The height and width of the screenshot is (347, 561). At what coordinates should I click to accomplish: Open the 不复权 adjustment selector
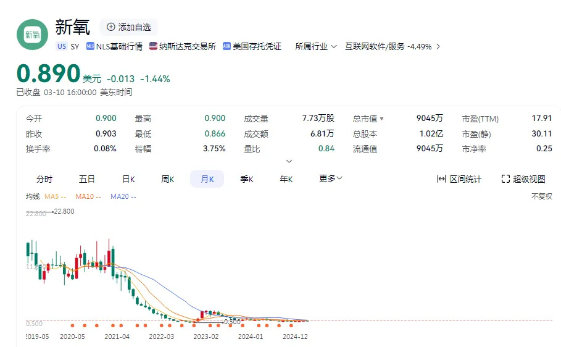click(542, 196)
